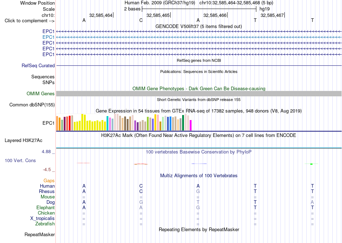Open the Layered H3K27Ac track label
This screenshot has height=243, width=342.
pyautogui.click(x=23, y=141)
